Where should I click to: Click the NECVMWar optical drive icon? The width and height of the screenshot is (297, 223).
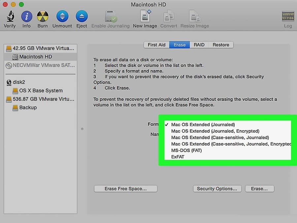pos(9,65)
